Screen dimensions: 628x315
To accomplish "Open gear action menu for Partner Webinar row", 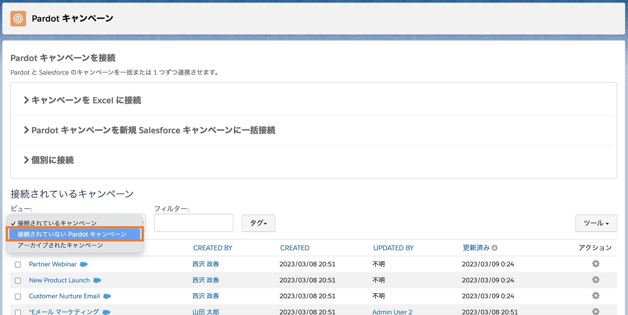I will pyautogui.click(x=595, y=264).
